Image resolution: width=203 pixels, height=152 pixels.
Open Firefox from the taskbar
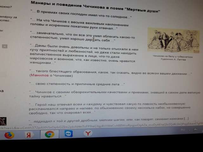pyautogui.click(x=9, y=135)
